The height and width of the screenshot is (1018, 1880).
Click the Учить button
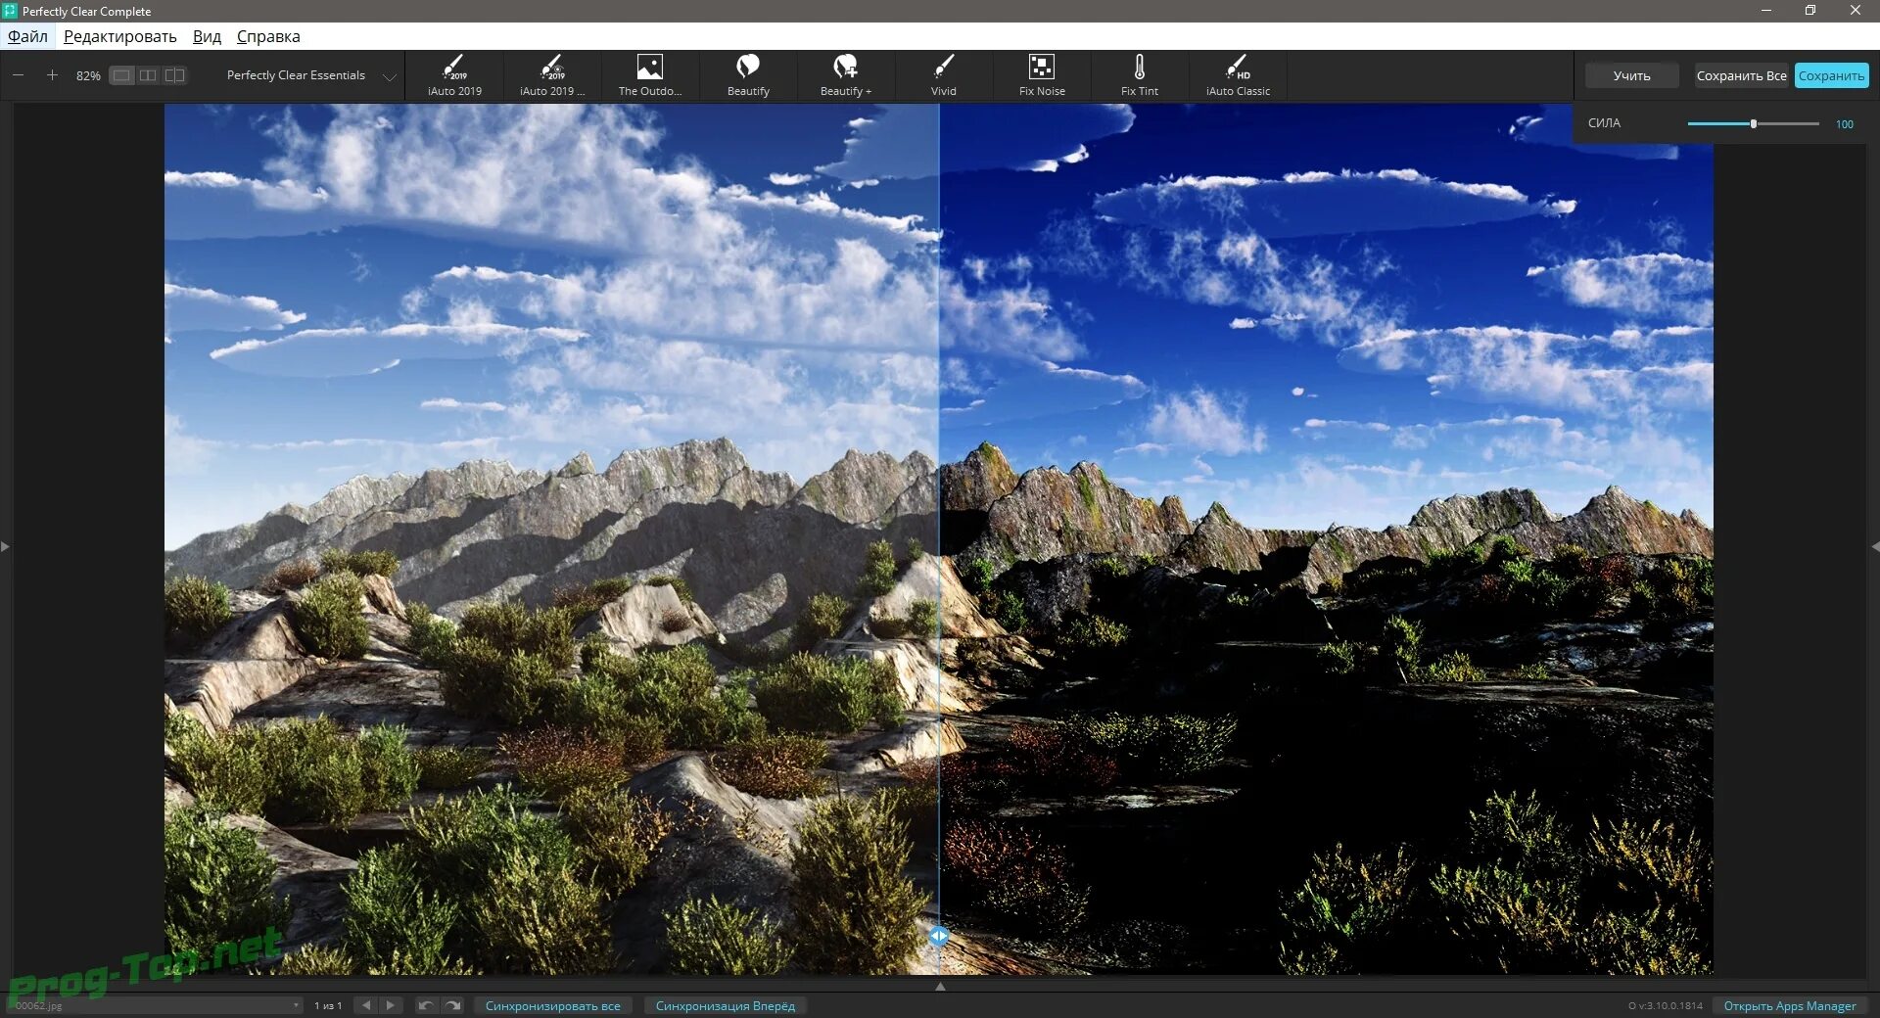(1631, 75)
